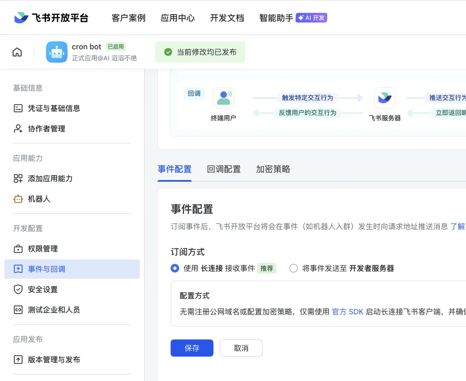Viewport: 466px width, 381px height.
Task: Click the 回调 label in diagram
Action: [194, 93]
